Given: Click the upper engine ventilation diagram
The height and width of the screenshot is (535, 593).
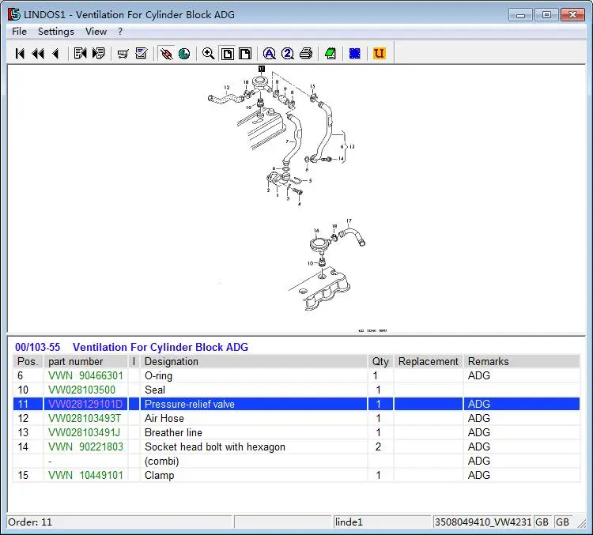Looking at the screenshot, I should [x=281, y=136].
